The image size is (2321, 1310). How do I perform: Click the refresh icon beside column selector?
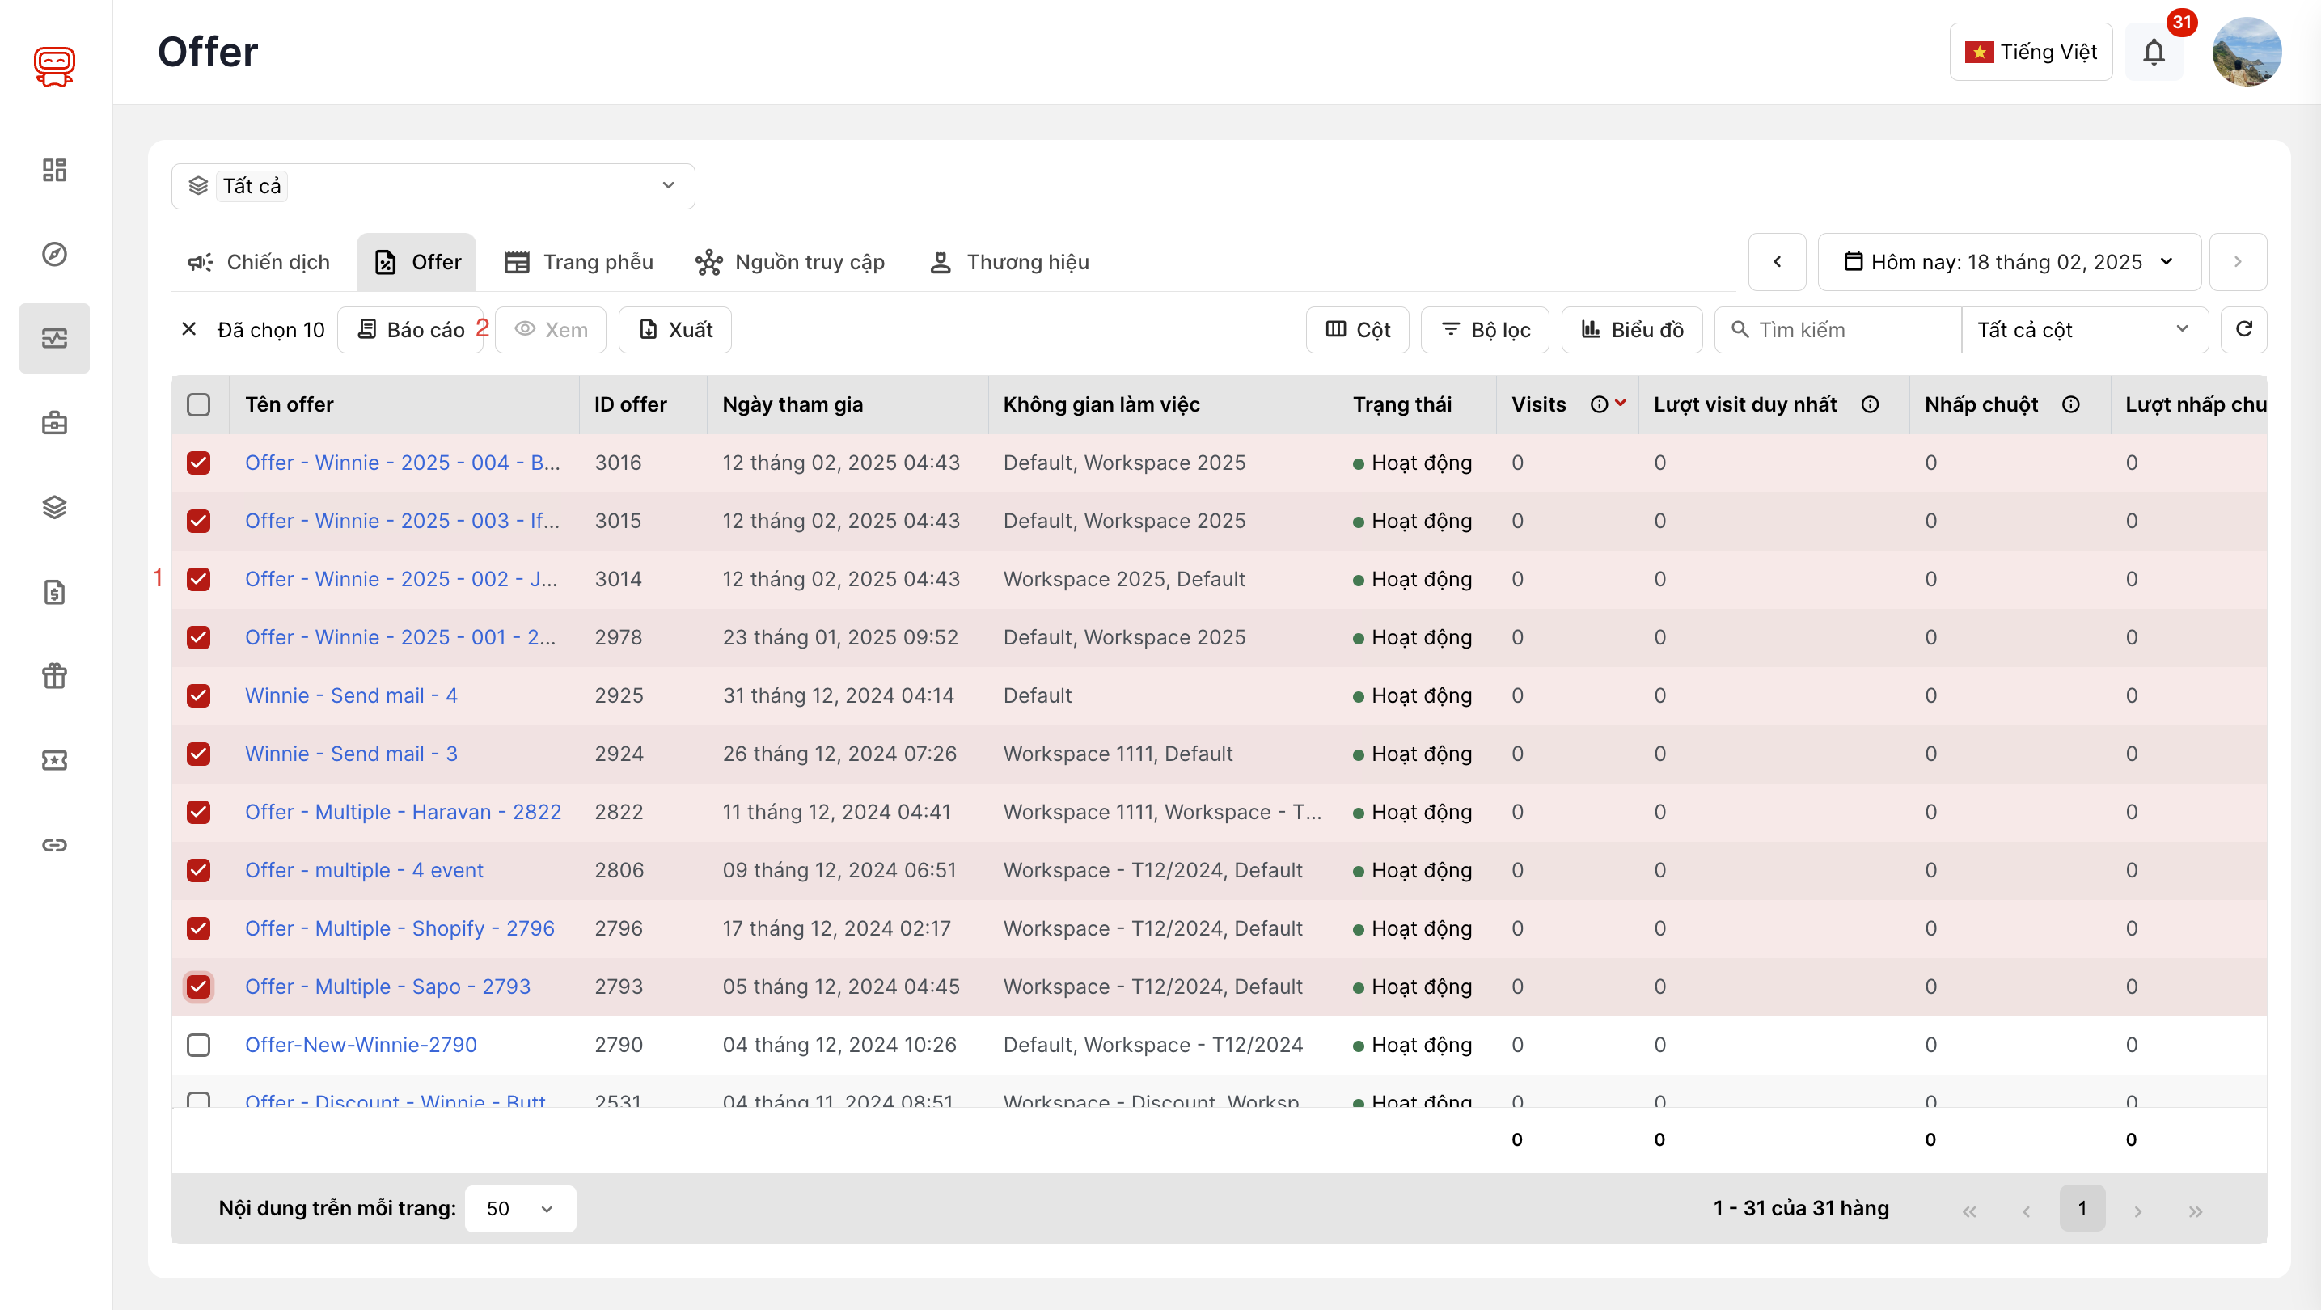pos(2243,330)
